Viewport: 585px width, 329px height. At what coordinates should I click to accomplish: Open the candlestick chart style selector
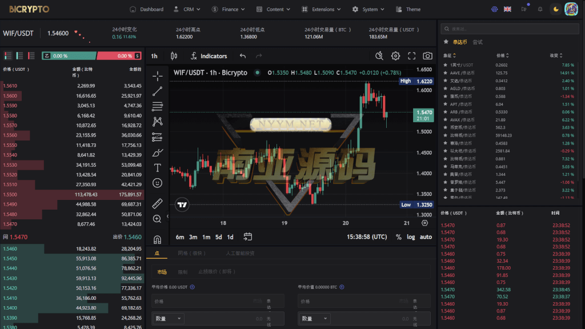click(x=174, y=56)
